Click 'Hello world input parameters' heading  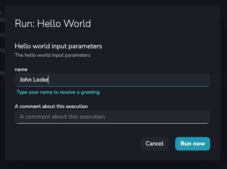click(x=59, y=46)
